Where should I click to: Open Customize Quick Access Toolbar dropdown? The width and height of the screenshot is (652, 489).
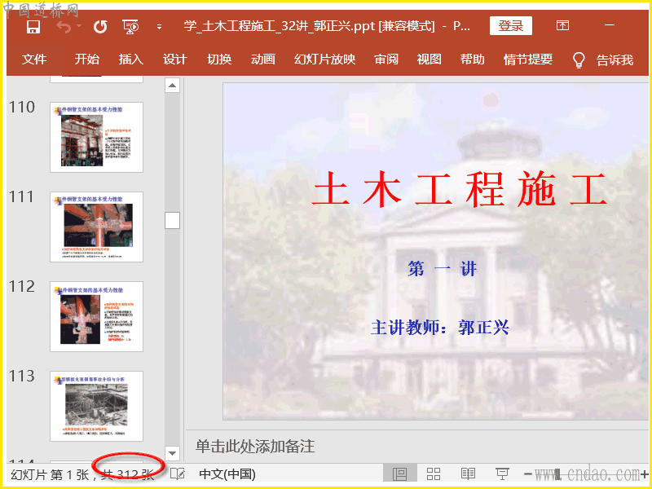159,27
